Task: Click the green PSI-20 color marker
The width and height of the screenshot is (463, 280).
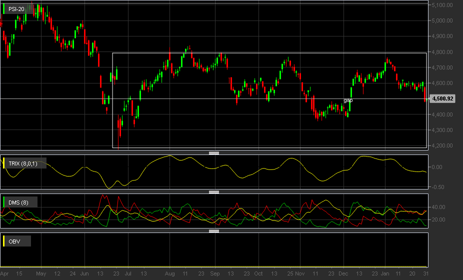Action: tap(4, 9)
